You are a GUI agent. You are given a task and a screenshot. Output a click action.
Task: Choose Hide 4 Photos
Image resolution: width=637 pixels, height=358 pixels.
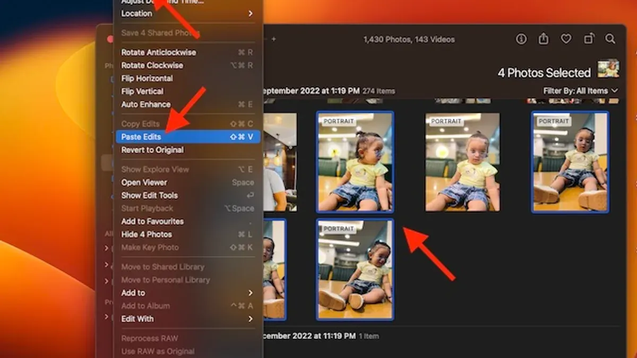pyautogui.click(x=188, y=234)
